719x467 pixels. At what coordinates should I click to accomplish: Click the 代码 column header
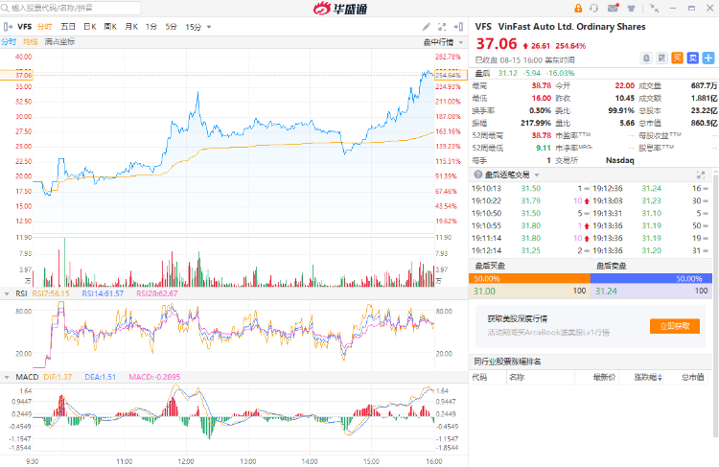[479, 377]
